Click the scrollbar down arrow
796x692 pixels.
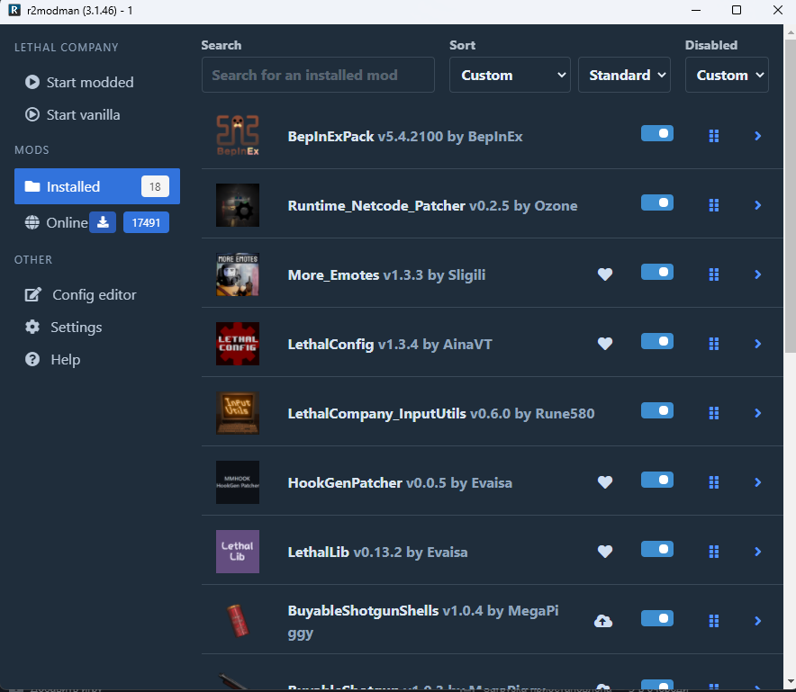[790, 681]
